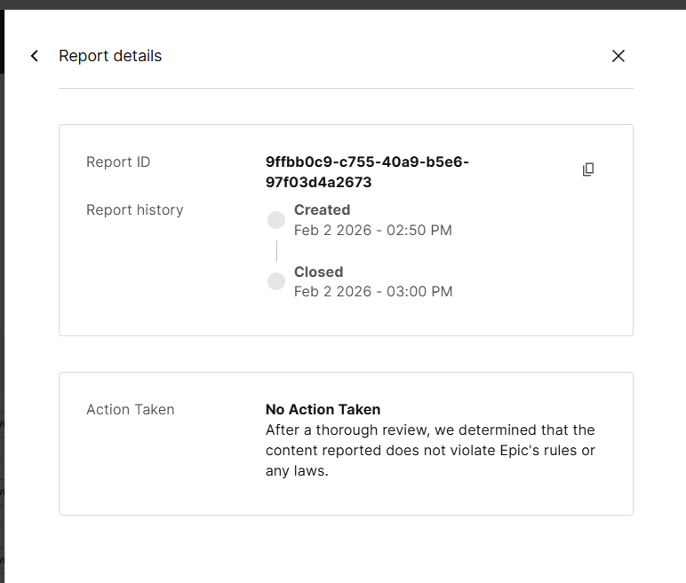The width and height of the screenshot is (686, 583).
Task: Copy the Report ID to clipboard
Action: pyautogui.click(x=588, y=169)
